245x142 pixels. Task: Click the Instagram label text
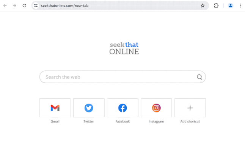(x=156, y=121)
